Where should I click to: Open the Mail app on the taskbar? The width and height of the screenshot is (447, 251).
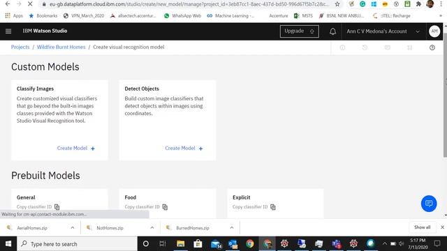pyautogui.click(x=216, y=244)
